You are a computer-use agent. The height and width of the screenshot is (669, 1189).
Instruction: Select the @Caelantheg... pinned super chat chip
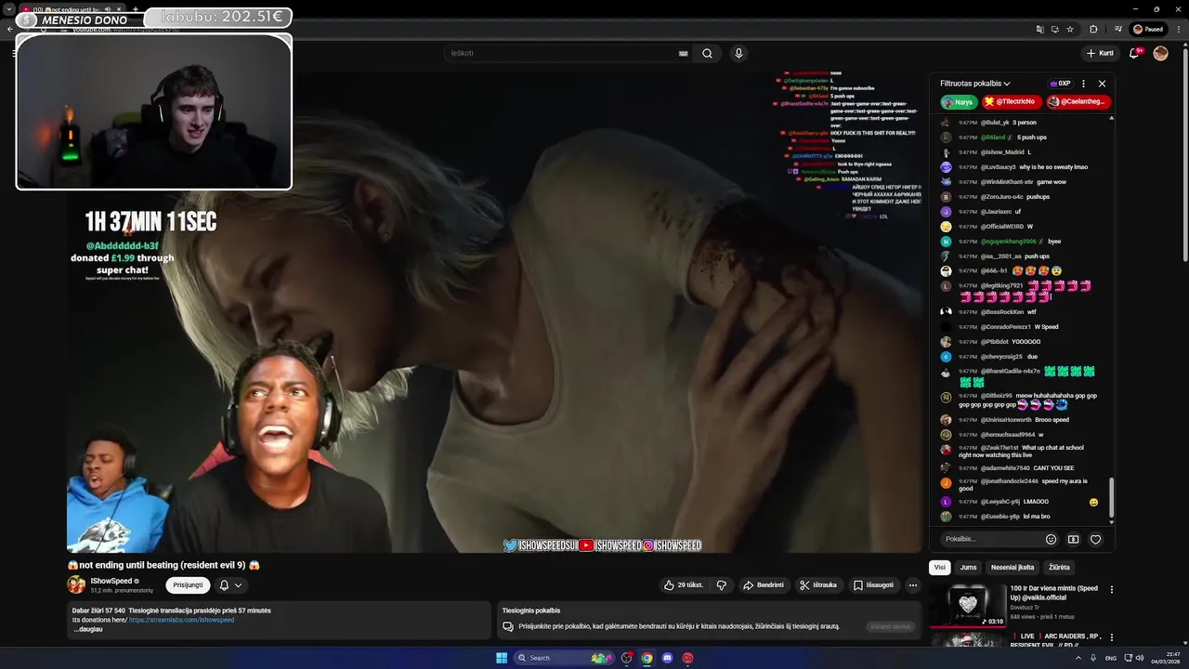[x=1078, y=102]
